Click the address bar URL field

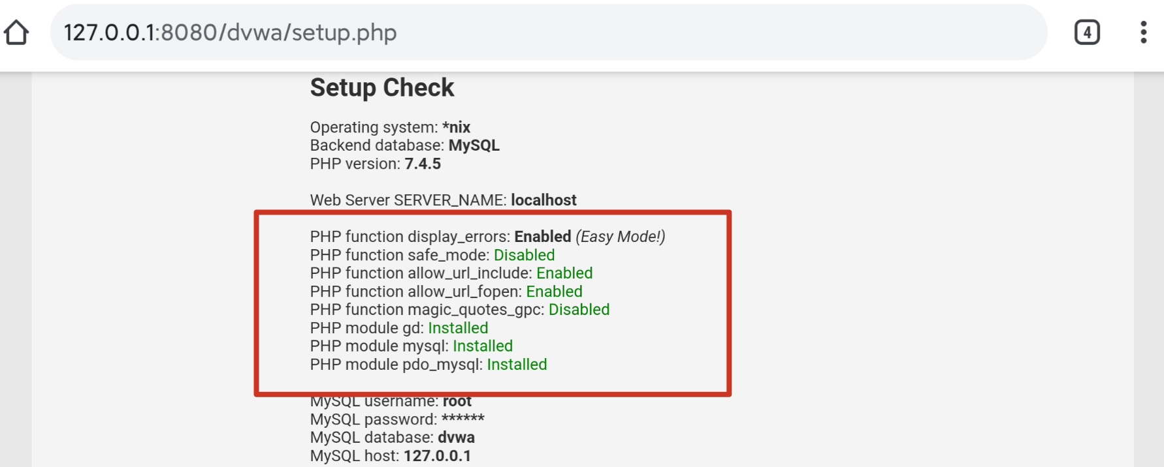point(549,32)
